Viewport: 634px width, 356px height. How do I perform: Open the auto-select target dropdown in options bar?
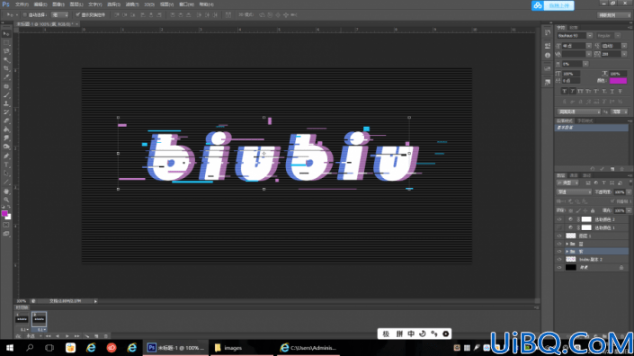click(x=60, y=15)
